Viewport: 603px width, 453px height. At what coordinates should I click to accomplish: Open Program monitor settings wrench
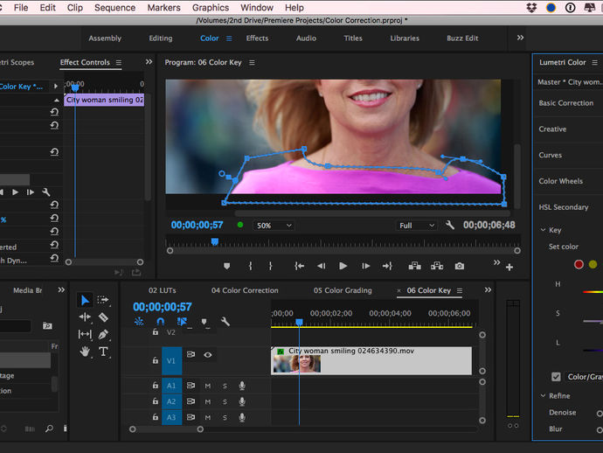[x=450, y=225]
